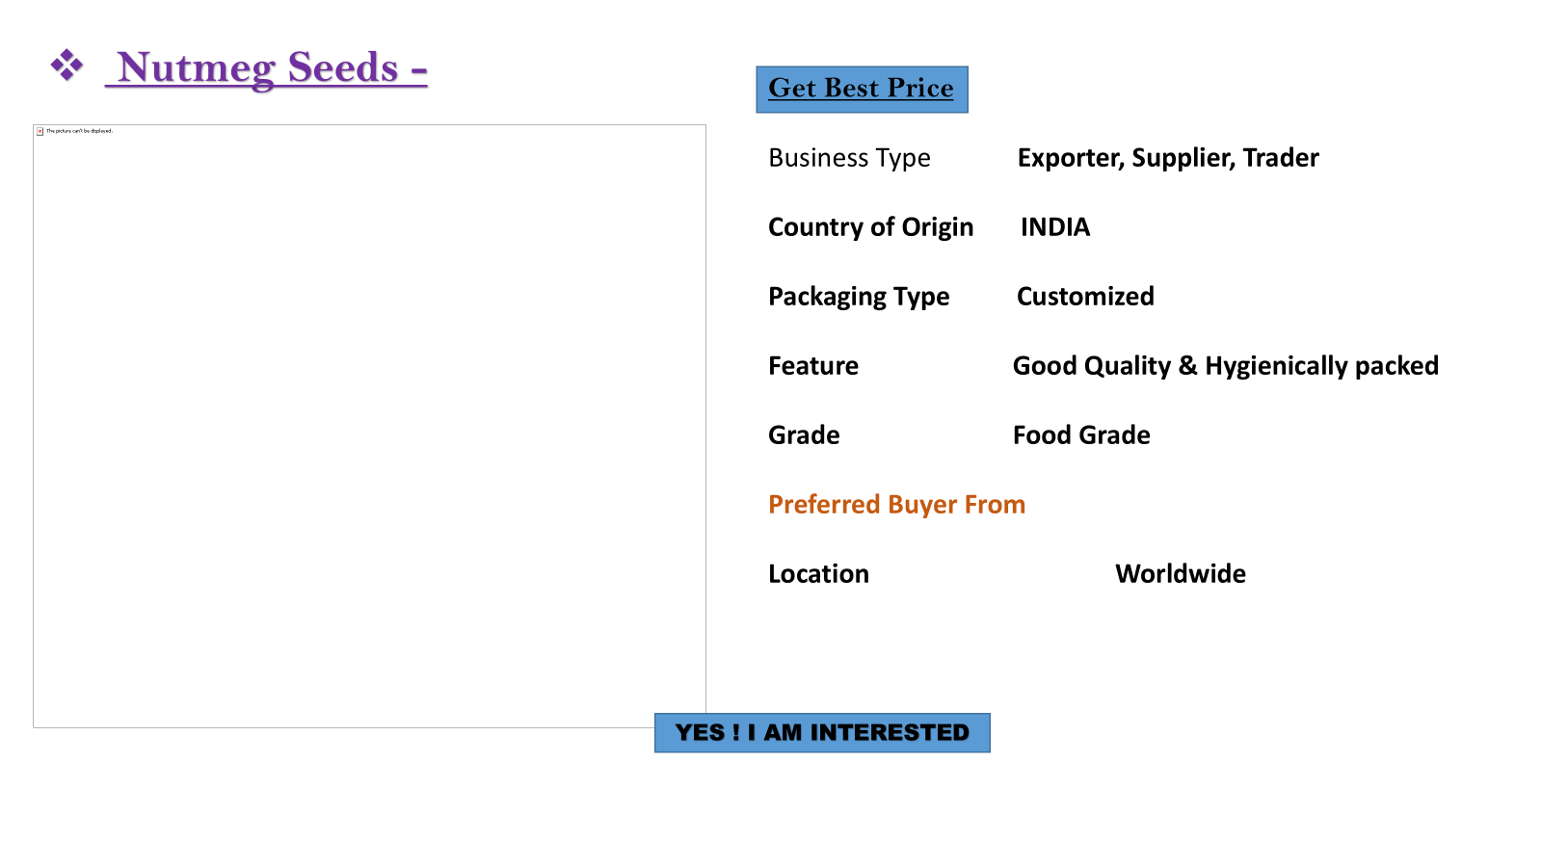
Task: Click the Feature label
Action: coord(813,366)
